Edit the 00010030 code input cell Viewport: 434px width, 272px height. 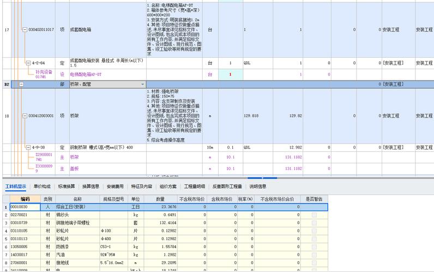[x=25, y=207]
